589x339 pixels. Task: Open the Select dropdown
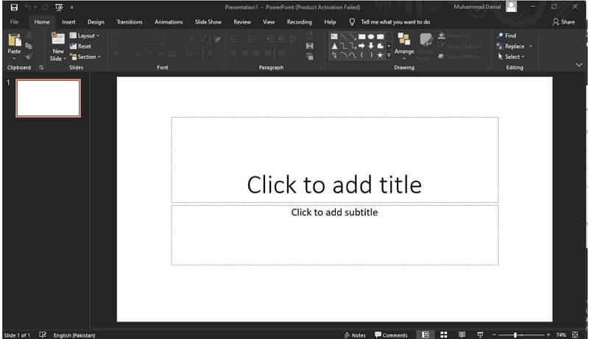pyautogui.click(x=511, y=57)
